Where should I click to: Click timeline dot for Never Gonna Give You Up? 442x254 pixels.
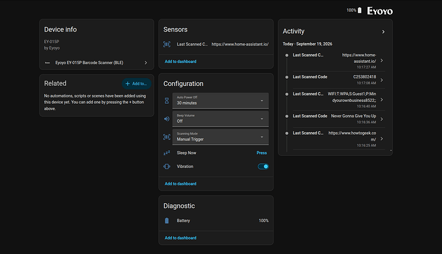287,116
